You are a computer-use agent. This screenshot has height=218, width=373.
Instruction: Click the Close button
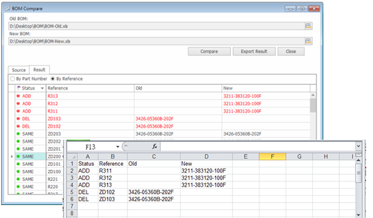(291, 52)
